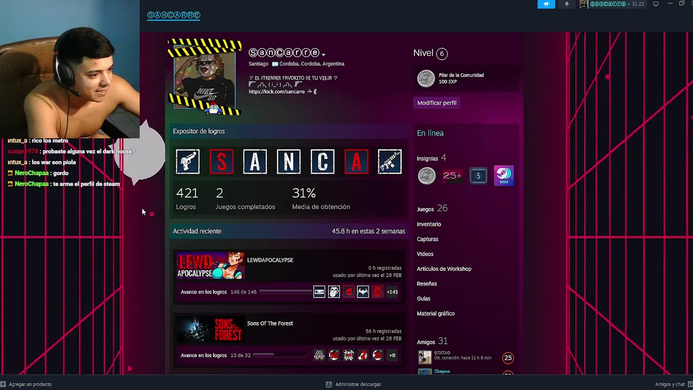Open the Capturas link
The image size is (693, 390).
click(x=428, y=239)
